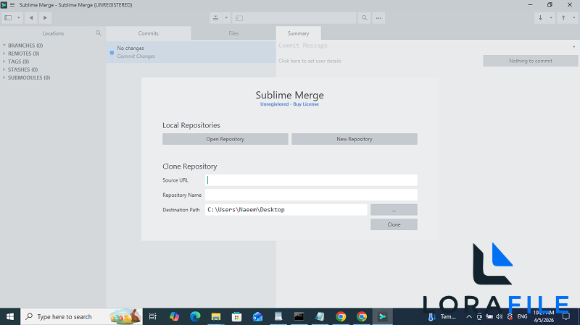Viewport: 580px width, 325px height.
Task: Edit the Destination Path field
Action: (286, 210)
